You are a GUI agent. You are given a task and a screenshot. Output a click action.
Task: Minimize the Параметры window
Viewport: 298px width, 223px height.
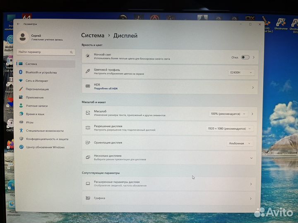click(240, 24)
